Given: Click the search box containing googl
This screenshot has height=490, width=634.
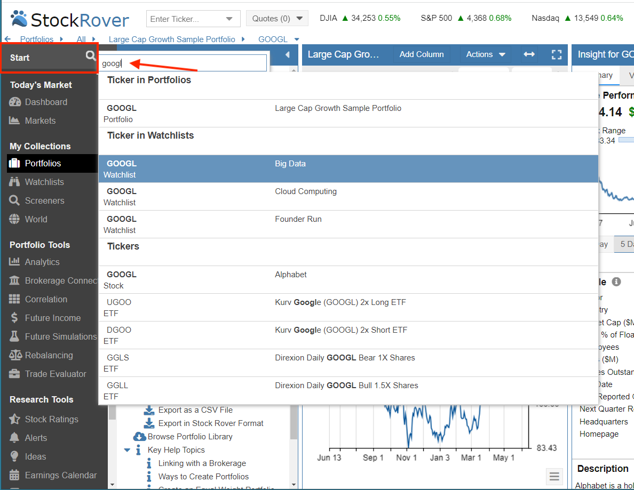Looking at the screenshot, I should tap(183, 63).
